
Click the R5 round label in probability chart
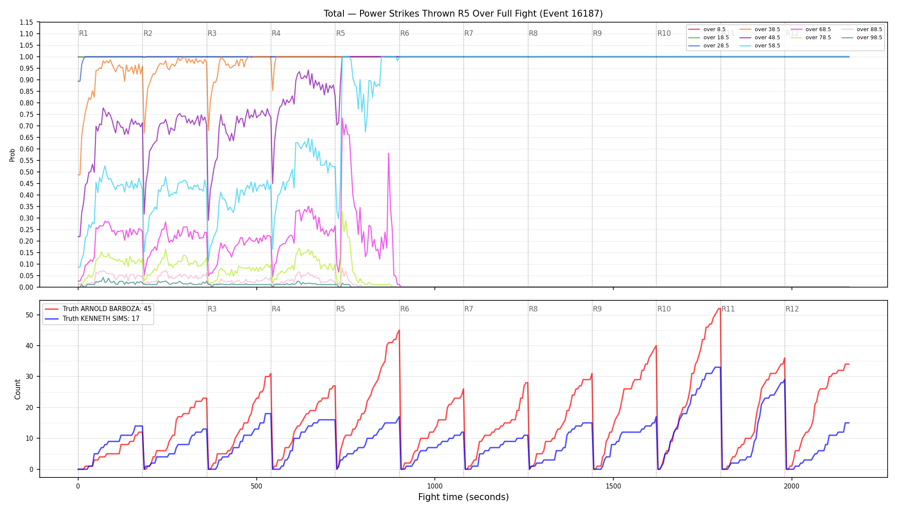pyautogui.click(x=340, y=33)
